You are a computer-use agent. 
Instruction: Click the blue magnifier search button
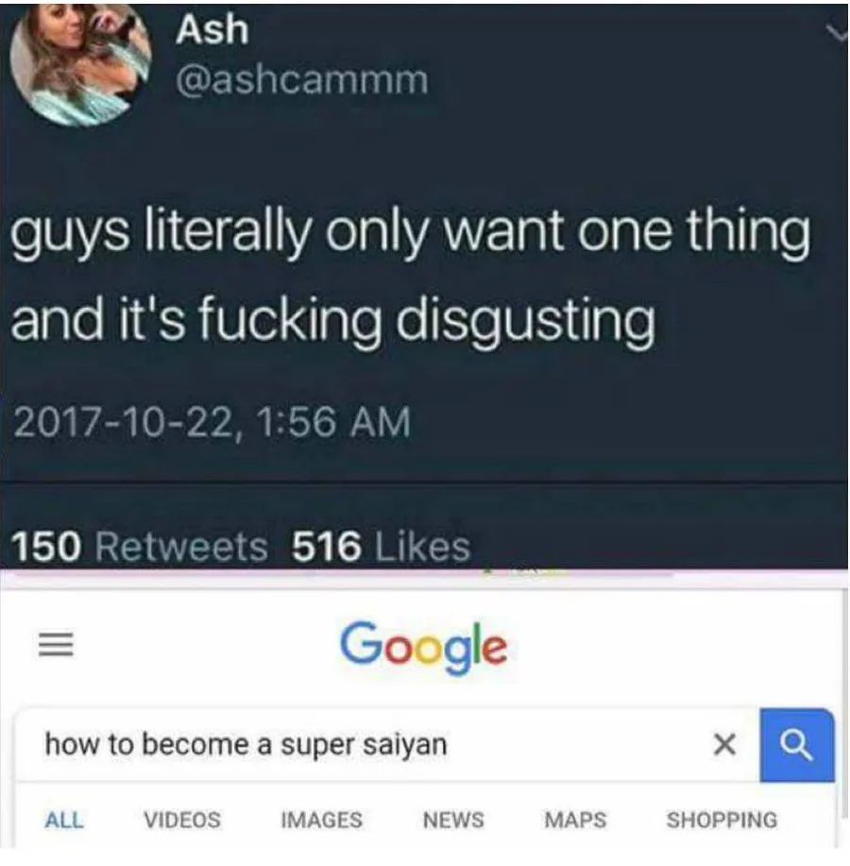[796, 744]
